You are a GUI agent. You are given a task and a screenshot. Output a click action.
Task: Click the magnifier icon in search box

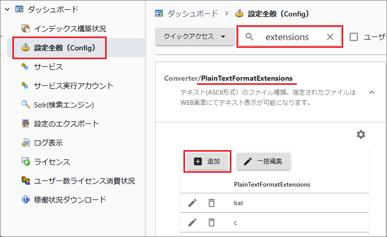250,37
